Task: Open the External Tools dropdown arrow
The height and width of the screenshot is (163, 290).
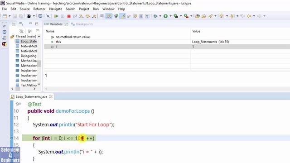Action: pos(191,16)
